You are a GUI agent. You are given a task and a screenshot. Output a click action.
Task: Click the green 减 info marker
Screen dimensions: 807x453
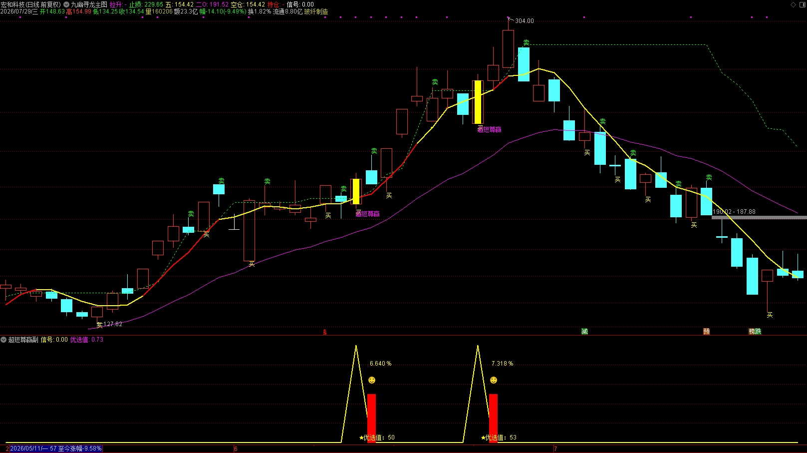click(x=584, y=332)
